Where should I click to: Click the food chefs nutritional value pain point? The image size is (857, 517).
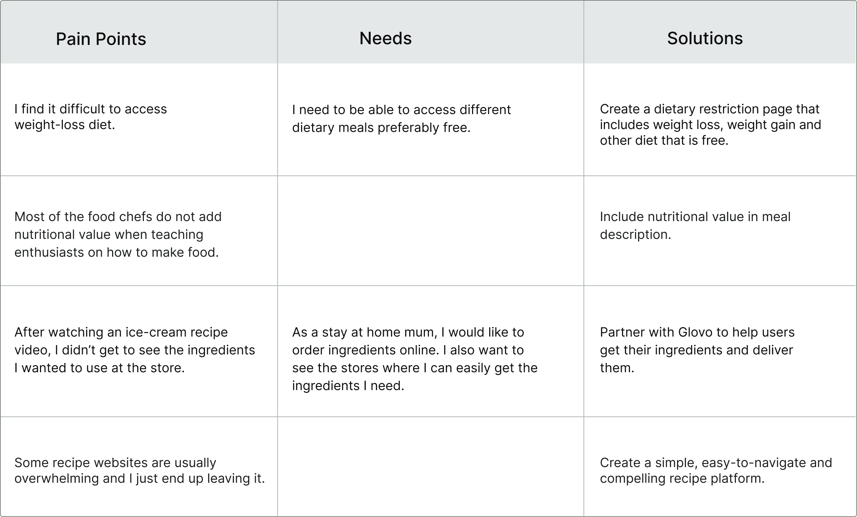click(x=118, y=234)
